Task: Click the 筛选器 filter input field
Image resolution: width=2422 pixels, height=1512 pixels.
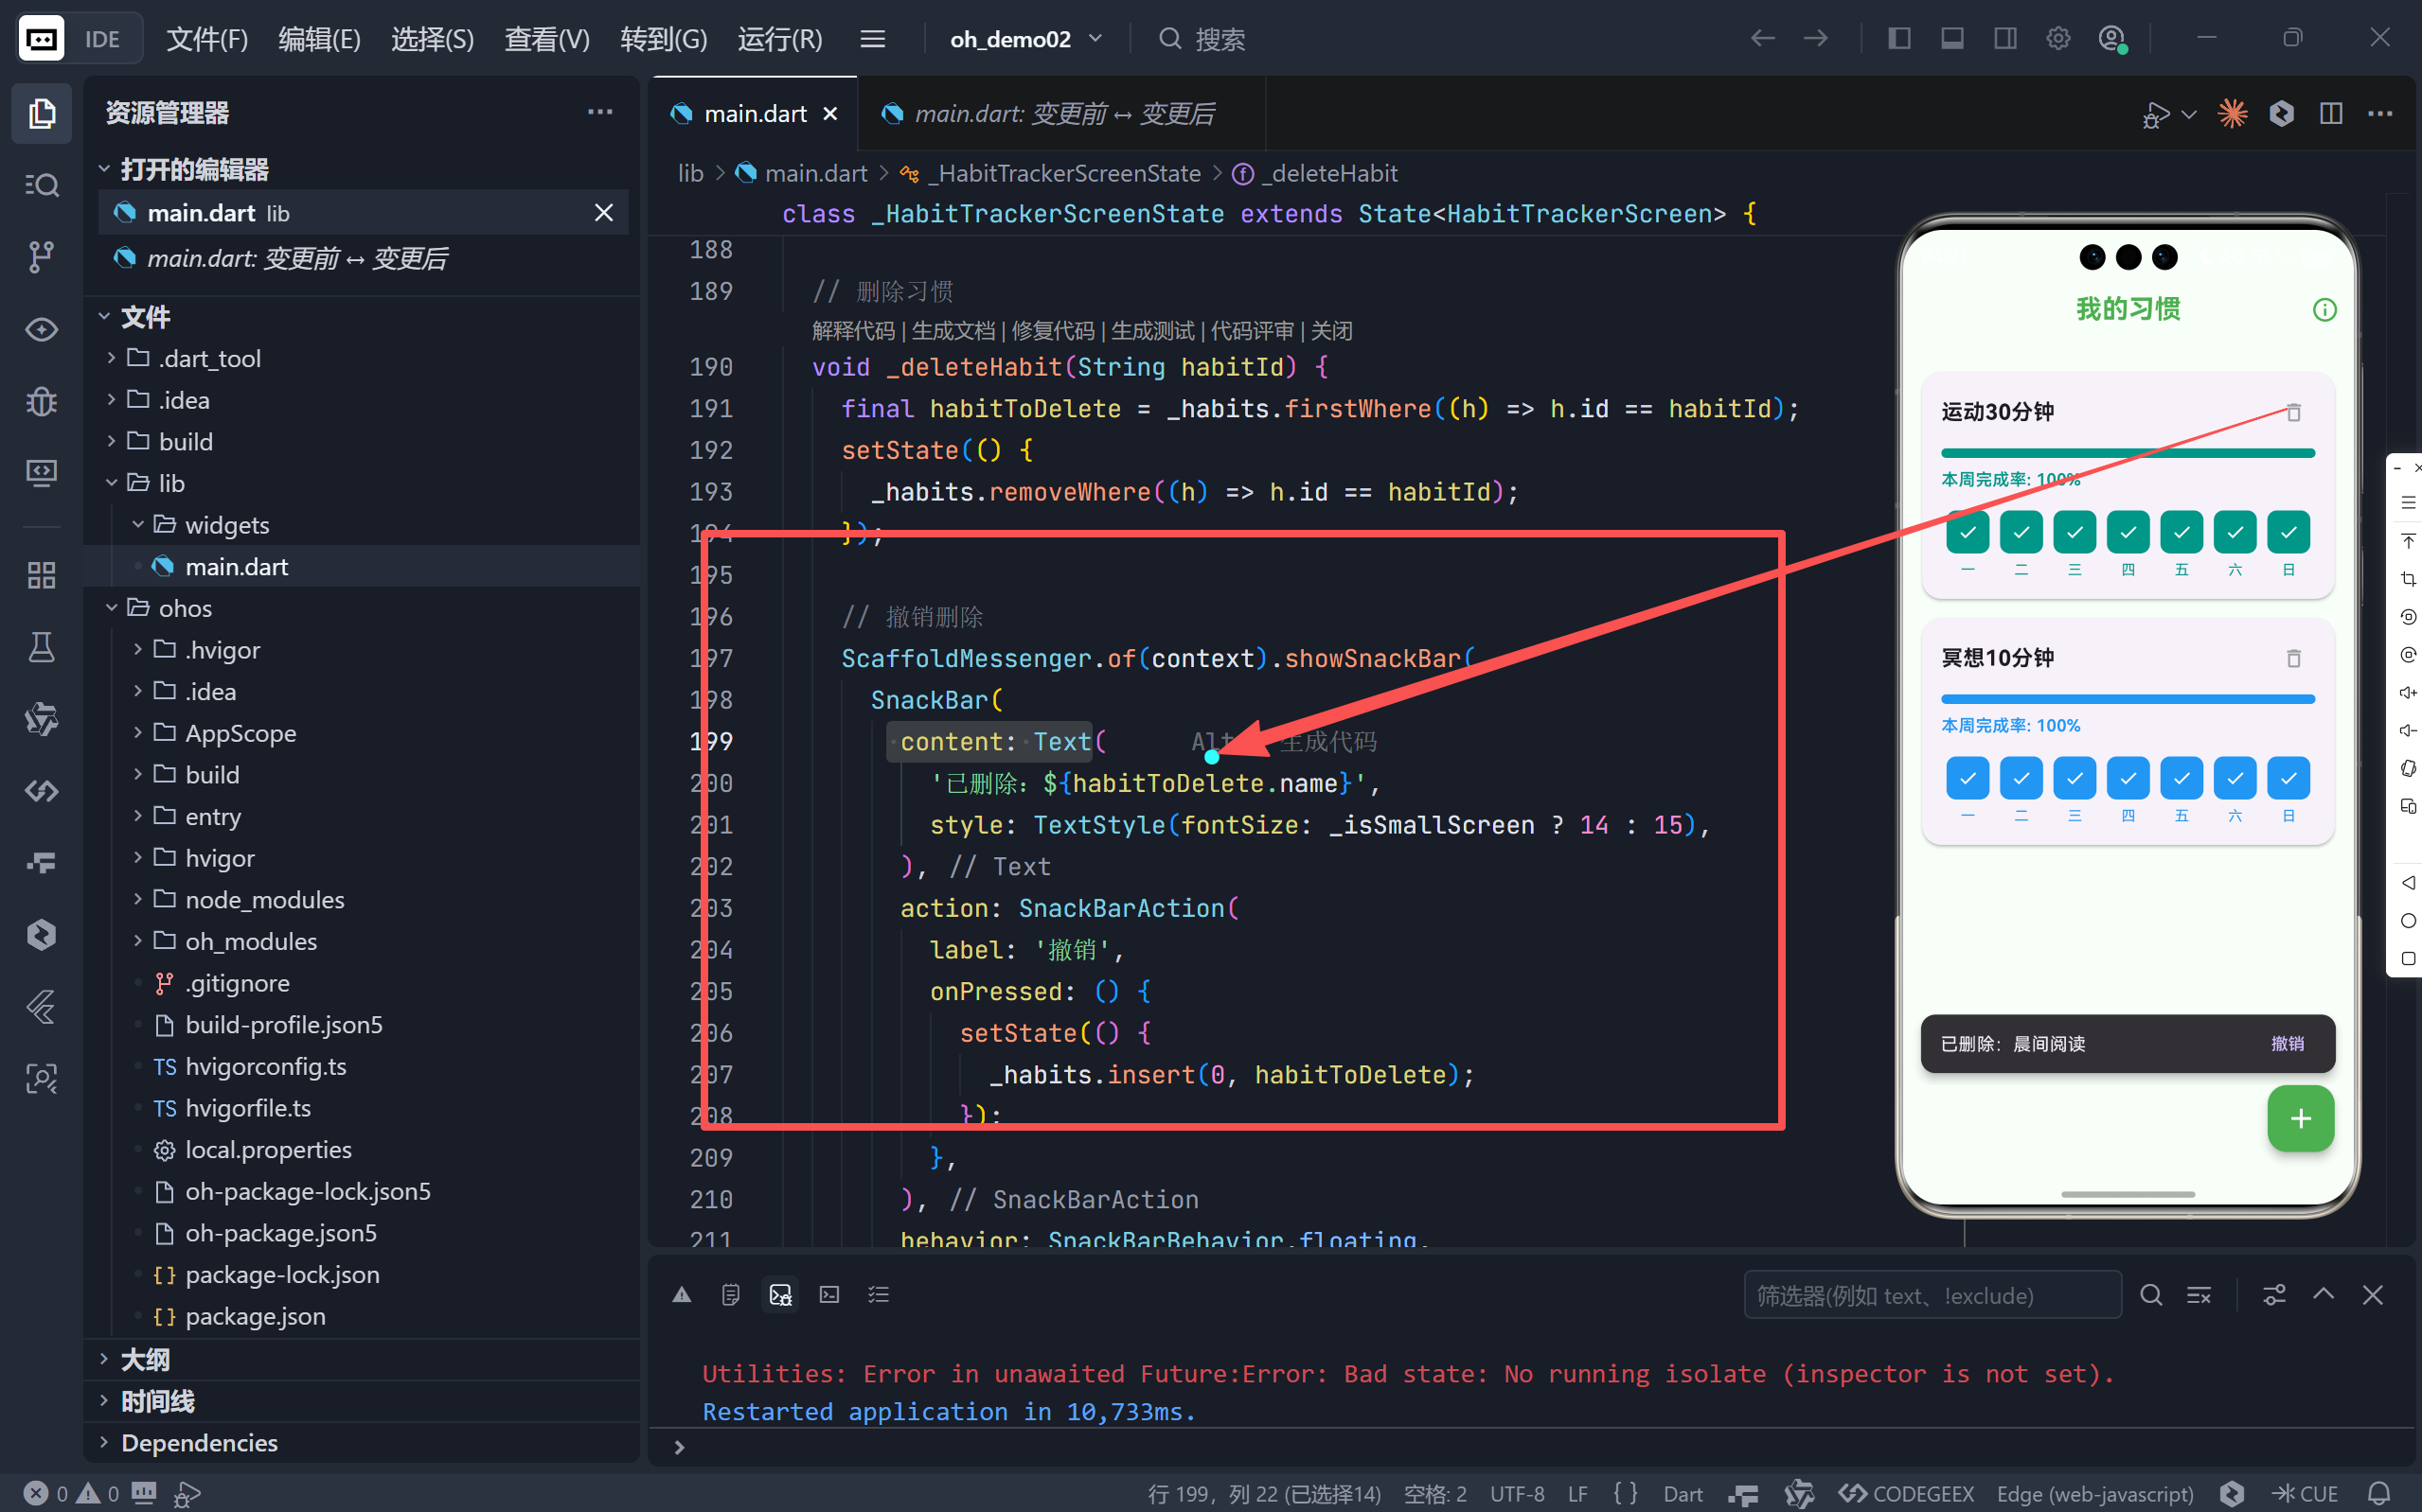Action: coord(1931,1295)
